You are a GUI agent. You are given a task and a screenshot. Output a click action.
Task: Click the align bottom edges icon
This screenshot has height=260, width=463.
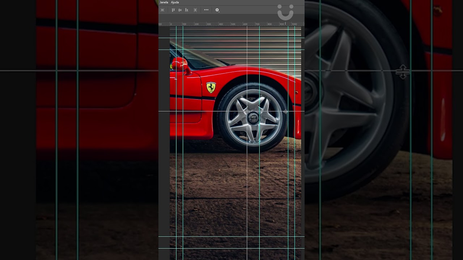click(186, 10)
